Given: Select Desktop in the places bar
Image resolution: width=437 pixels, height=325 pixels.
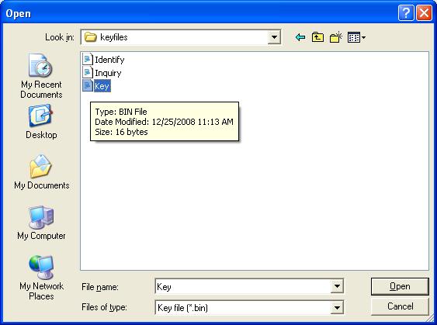Looking at the screenshot, I should [x=41, y=122].
